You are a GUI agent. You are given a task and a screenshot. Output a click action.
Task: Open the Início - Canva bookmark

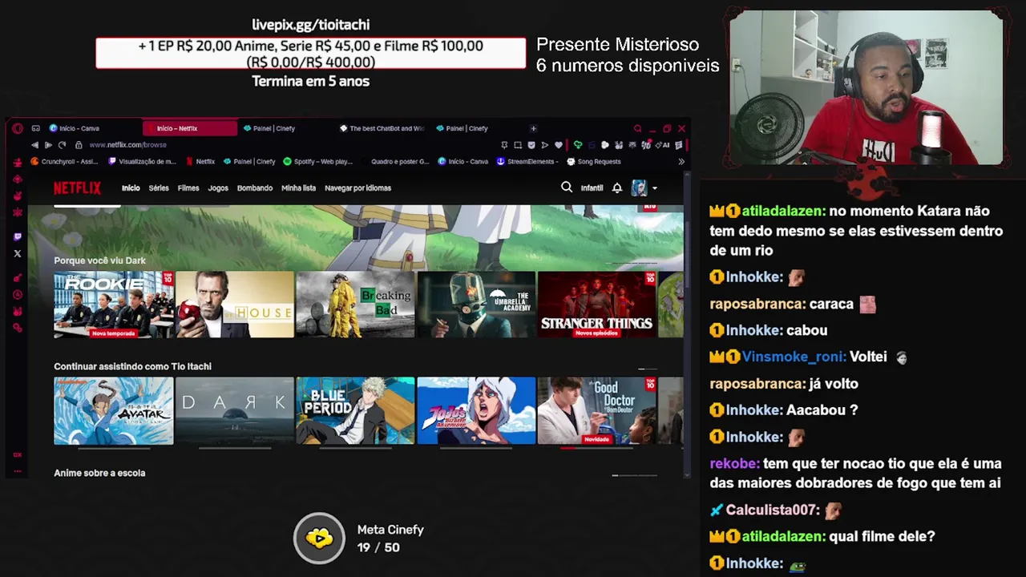tap(463, 161)
